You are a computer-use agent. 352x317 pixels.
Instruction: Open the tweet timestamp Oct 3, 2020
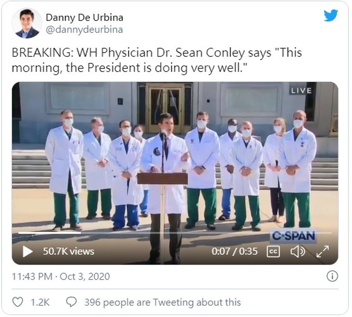point(61,276)
